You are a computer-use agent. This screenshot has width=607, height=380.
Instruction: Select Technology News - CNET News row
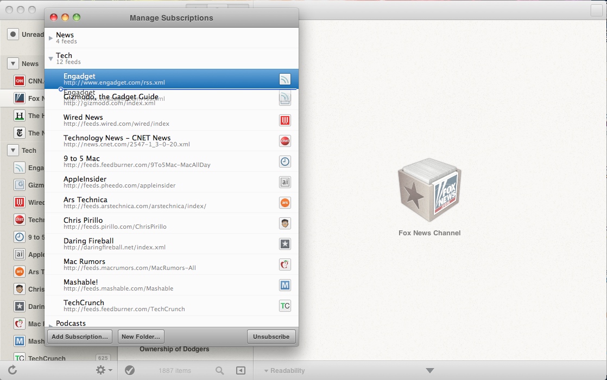(x=172, y=141)
